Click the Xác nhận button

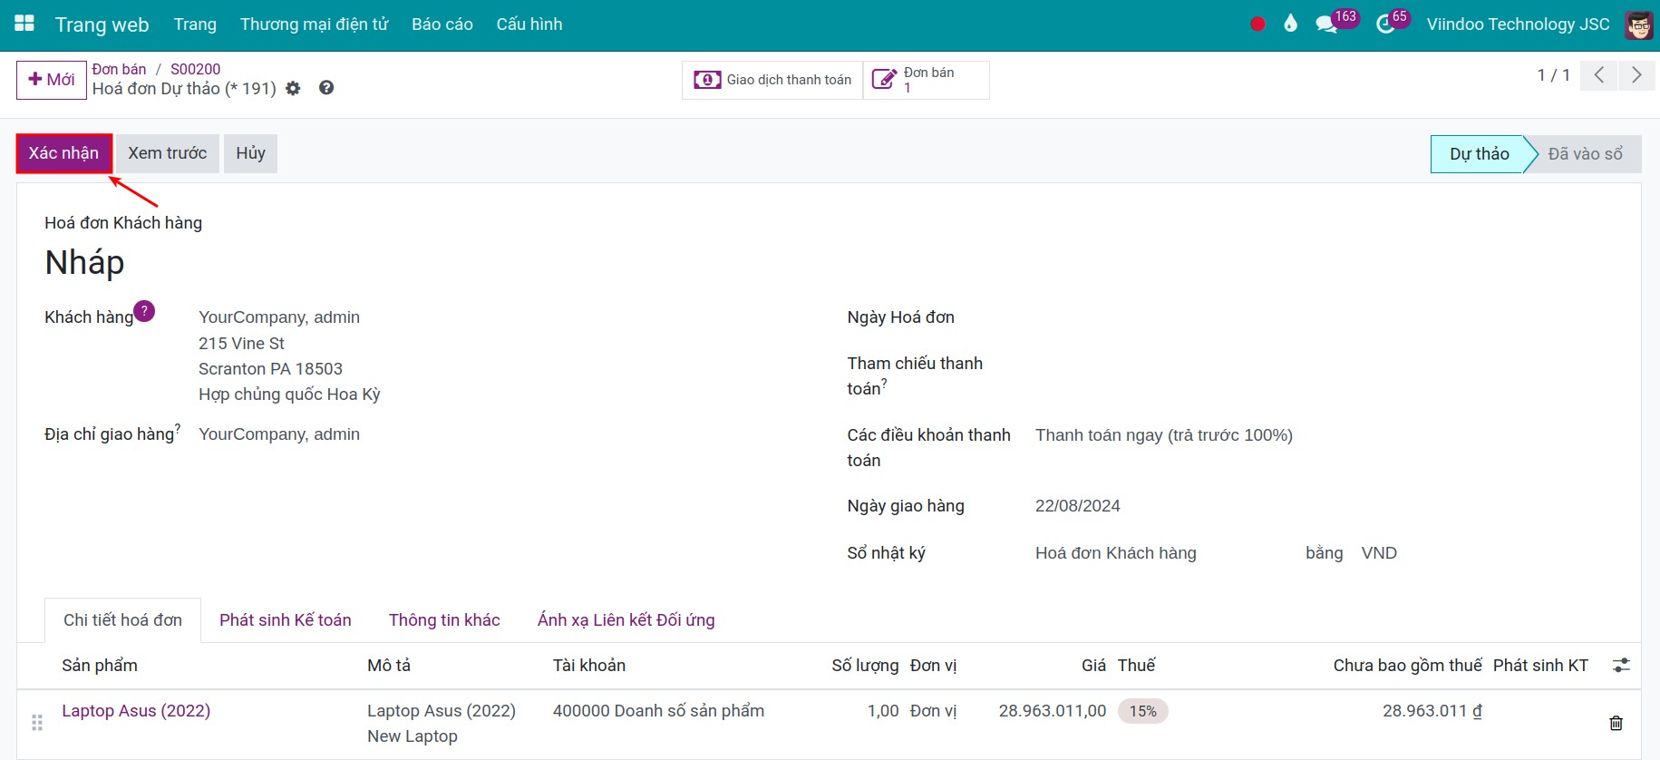click(x=63, y=153)
